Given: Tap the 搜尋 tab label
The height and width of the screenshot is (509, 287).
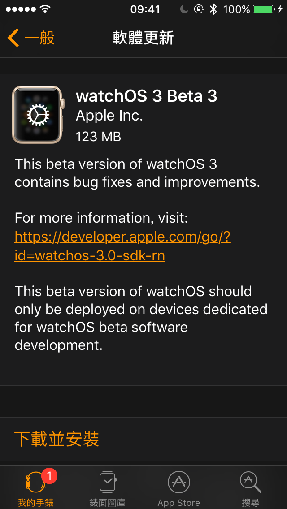Looking at the screenshot, I should tap(251, 503).
